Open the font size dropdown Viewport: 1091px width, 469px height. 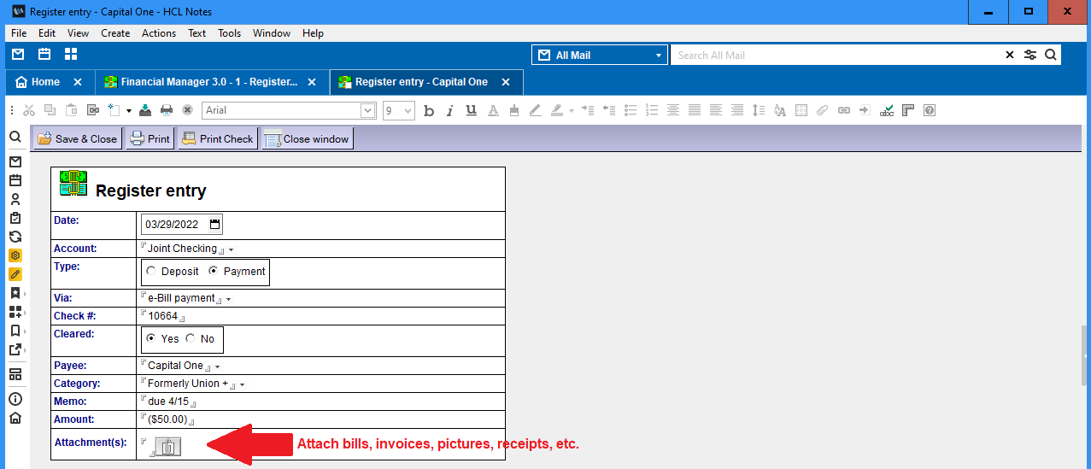(x=408, y=110)
